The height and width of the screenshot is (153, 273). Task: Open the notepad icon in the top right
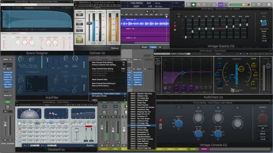259,5
